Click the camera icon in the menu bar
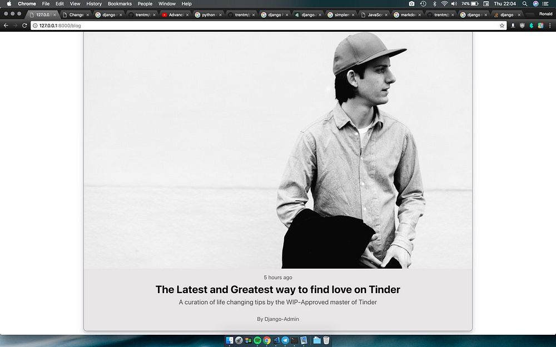The height and width of the screenshot is (347, 556). coord(411,3)
